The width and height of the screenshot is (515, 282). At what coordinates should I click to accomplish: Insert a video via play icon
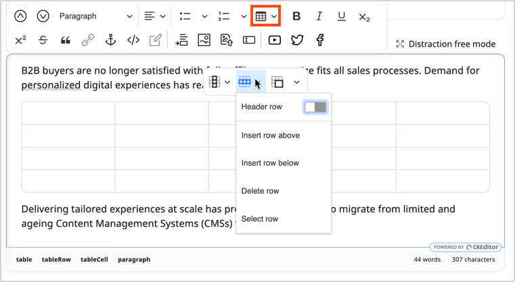coord(274,40)
